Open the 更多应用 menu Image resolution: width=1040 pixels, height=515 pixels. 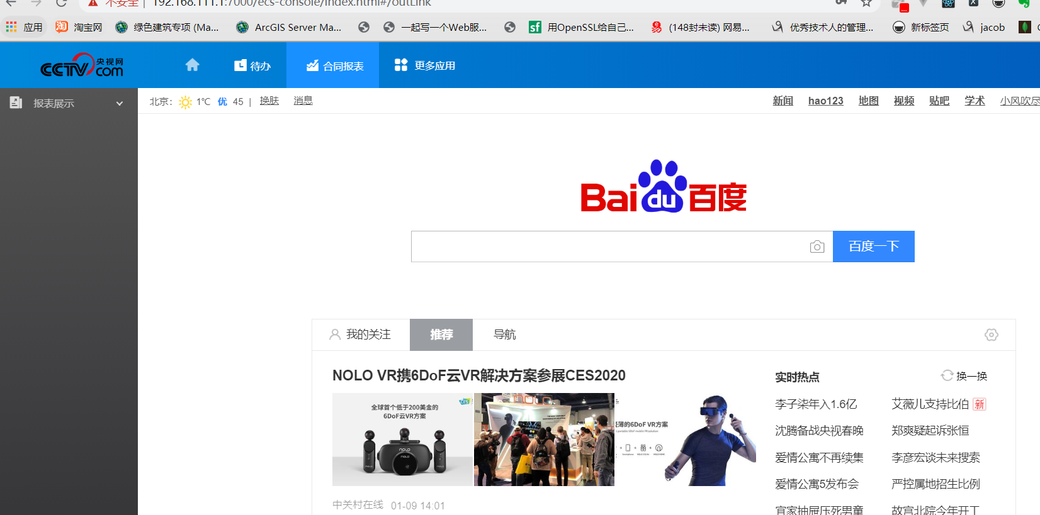pos(425,65)
